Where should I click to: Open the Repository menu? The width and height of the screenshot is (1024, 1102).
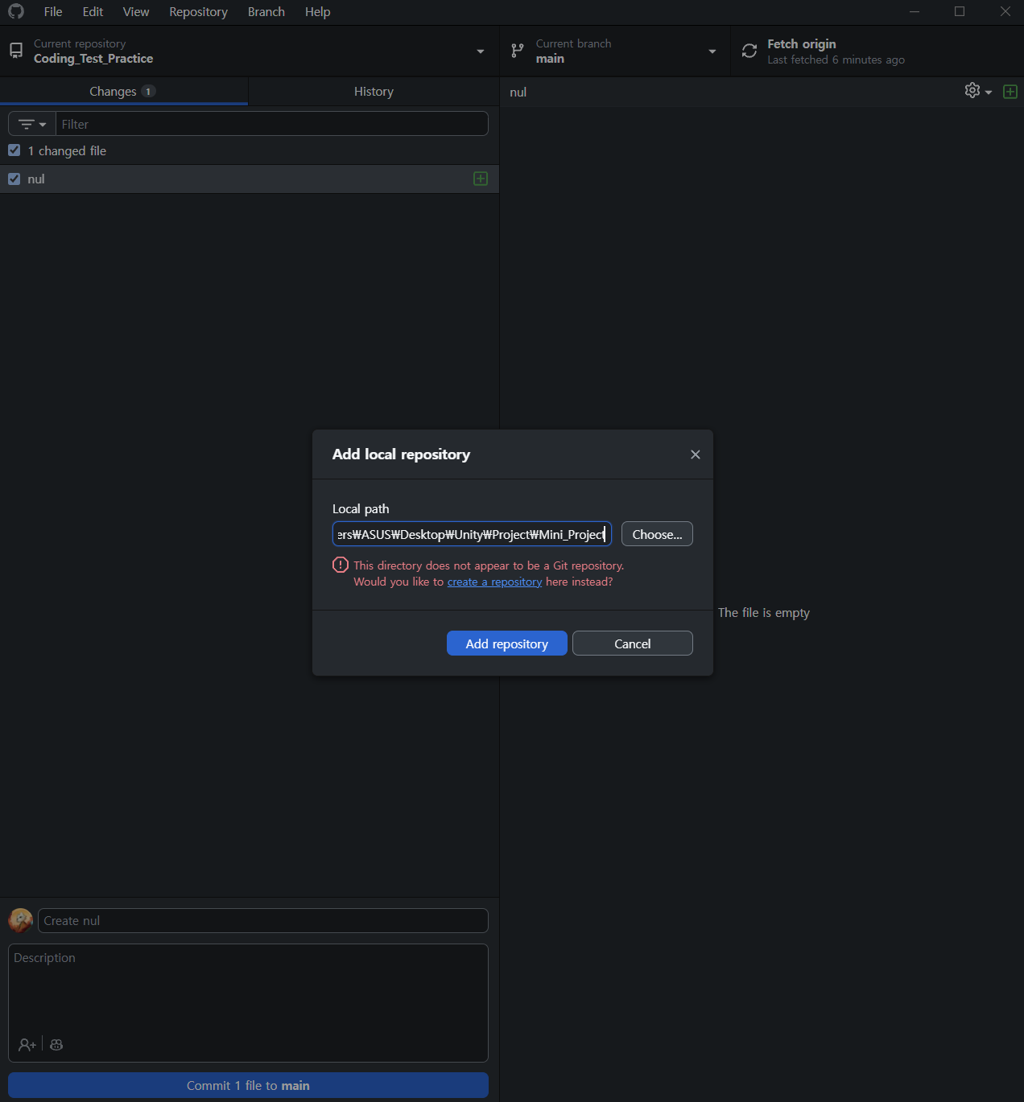[198, 11]
